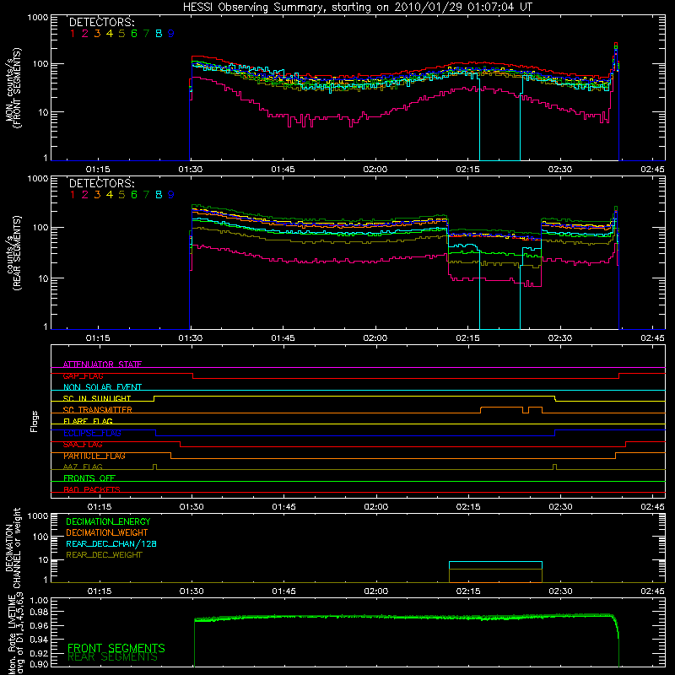675x675 pixels.
Task: Click 'DETECTORS:' label in front segments panel
Action: point(101,22)
